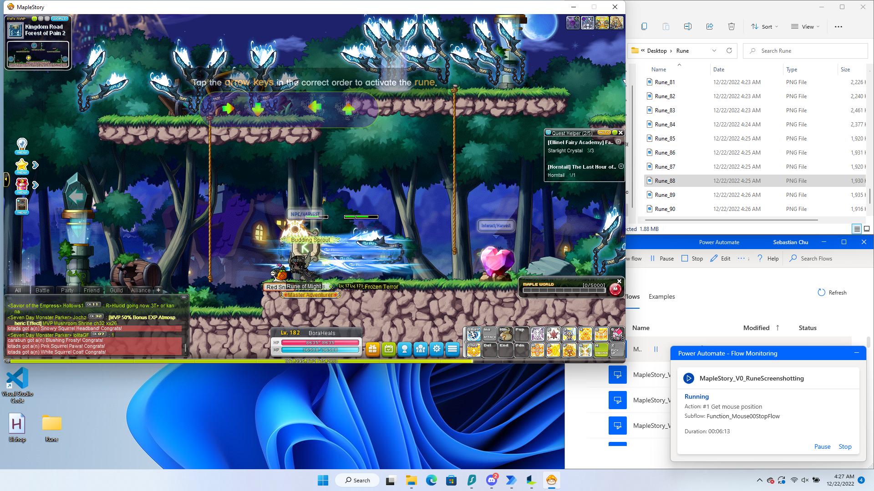Expand the star event notifier arrow

click(x=36, y=165)
